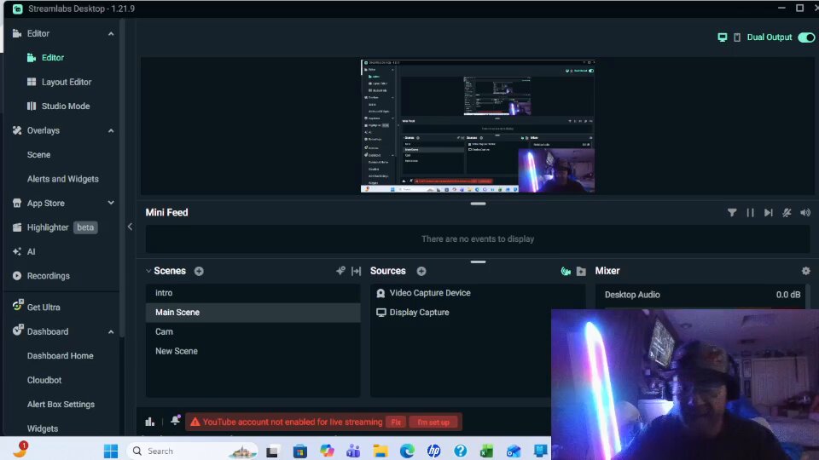
Task: Select vertical mobile display icon
Action: pyautogui.click(x=737, y=37)
